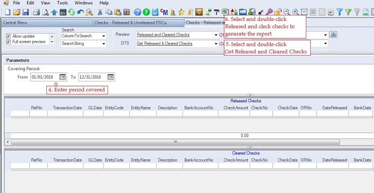Click the return arrow enter icon
Image resolution: width=374 pixels, height=193 pixels.
(331, 12)
